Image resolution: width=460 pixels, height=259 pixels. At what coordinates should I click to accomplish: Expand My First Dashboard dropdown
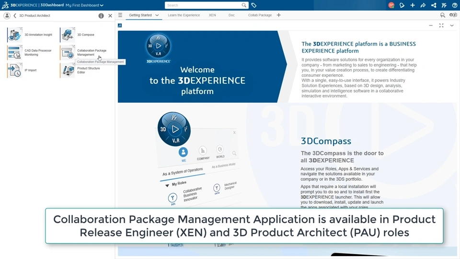tap(102, 5)
